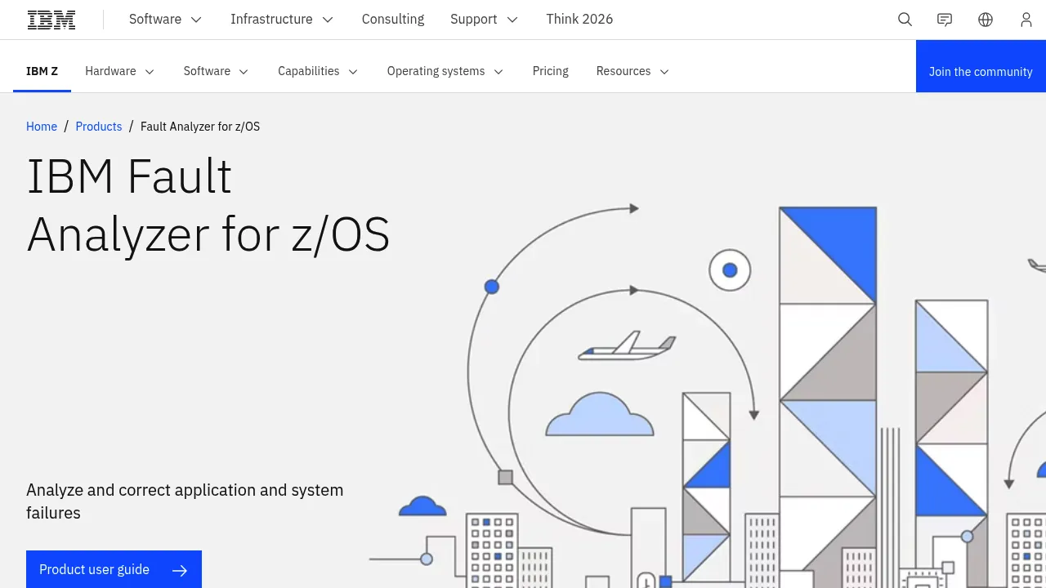Open the Pricing tab

pyautogui.click(x=551, y=71)
